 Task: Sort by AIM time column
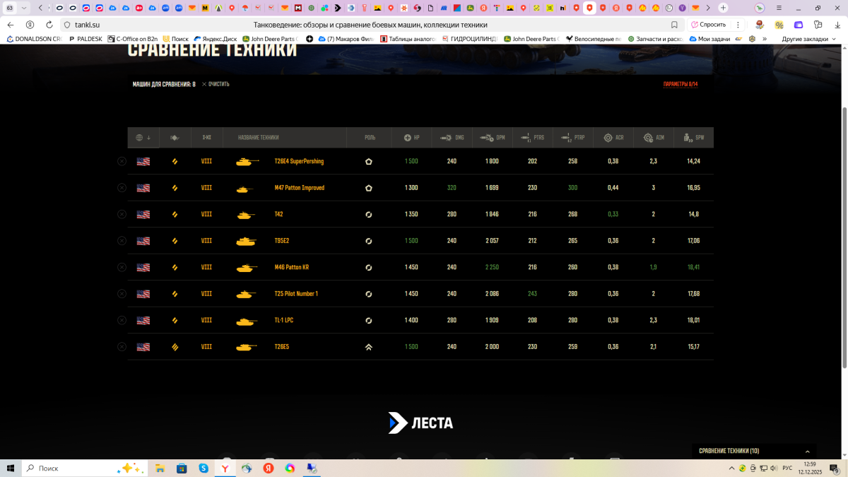[654, 138]
